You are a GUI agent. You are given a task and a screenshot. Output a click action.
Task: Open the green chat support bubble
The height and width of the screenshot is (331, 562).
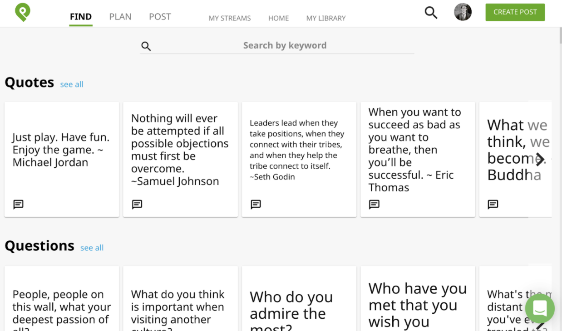(540, 308)
